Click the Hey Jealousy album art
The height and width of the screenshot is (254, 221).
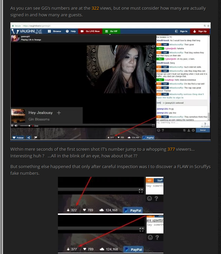tap(18, 115)
